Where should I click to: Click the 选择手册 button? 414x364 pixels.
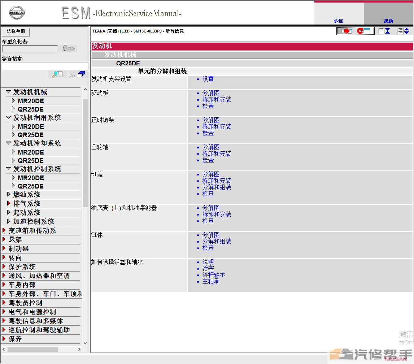(x=16, y=31)
